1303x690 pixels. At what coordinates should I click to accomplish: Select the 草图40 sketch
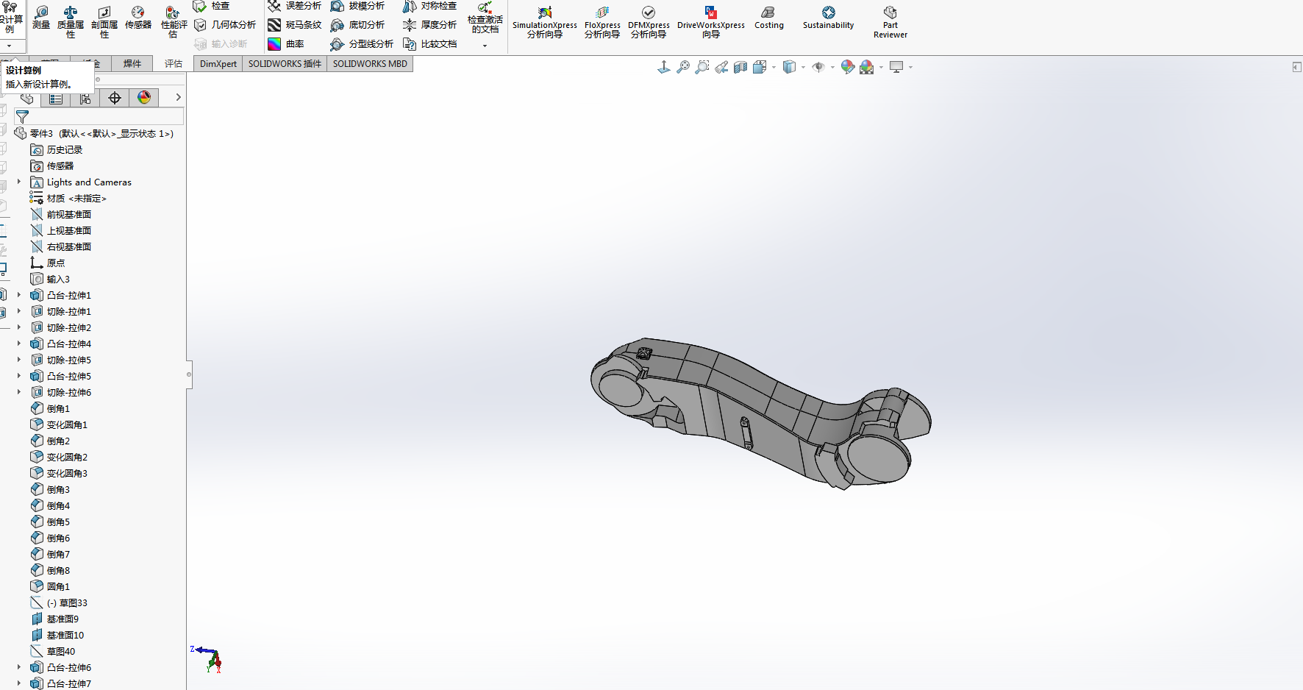point(53,651)
